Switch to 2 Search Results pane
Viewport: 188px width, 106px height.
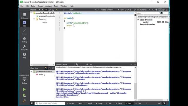(x=80, y=103)
